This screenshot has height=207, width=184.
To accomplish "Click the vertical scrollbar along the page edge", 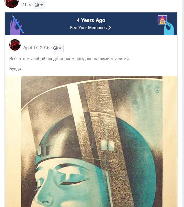I will (183, 103).
